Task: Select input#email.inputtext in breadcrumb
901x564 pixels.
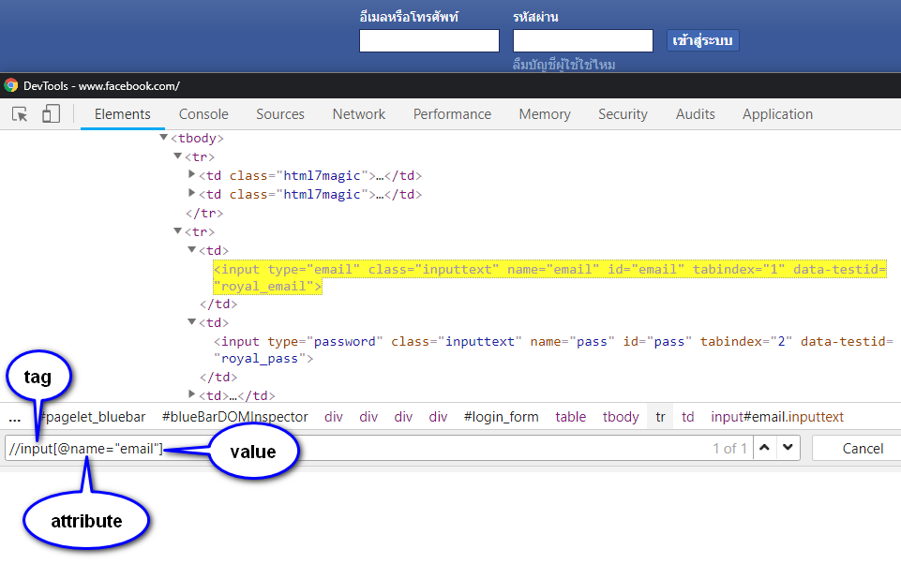Action: (x=777, y=417)
